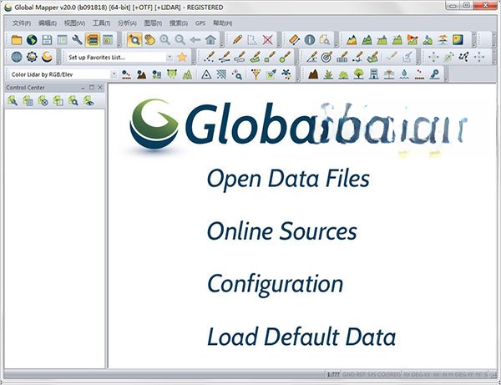This screenshot has height=385, width=501.
Task: Click the watershed droplet-and-hill icon
Action: (428, 40)
